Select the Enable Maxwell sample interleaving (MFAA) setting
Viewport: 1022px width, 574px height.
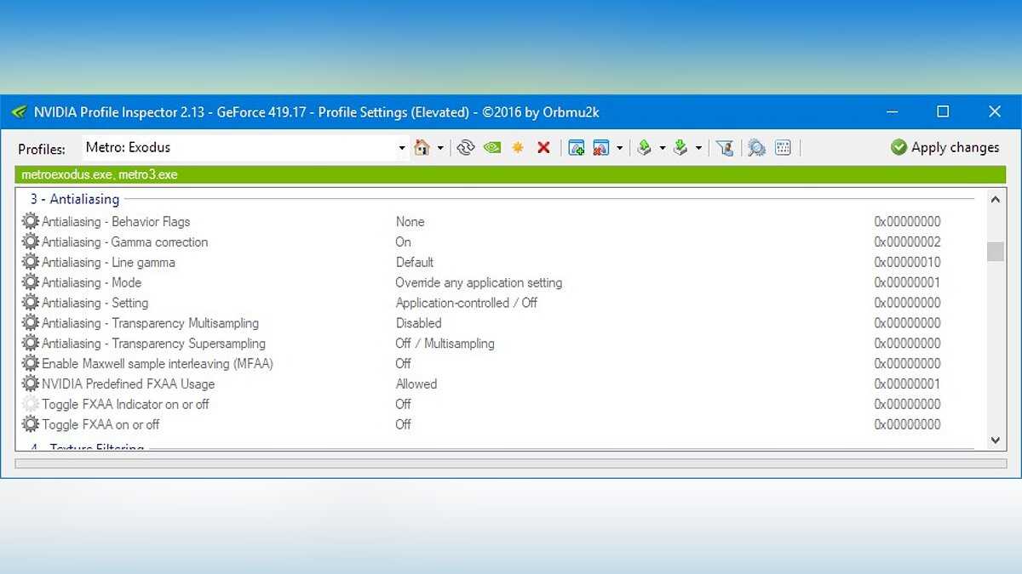coord(157,363)
